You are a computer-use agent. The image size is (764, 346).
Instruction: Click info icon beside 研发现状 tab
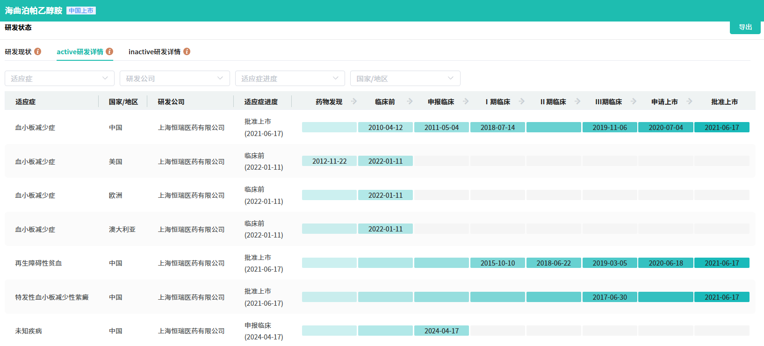(38, 51)
